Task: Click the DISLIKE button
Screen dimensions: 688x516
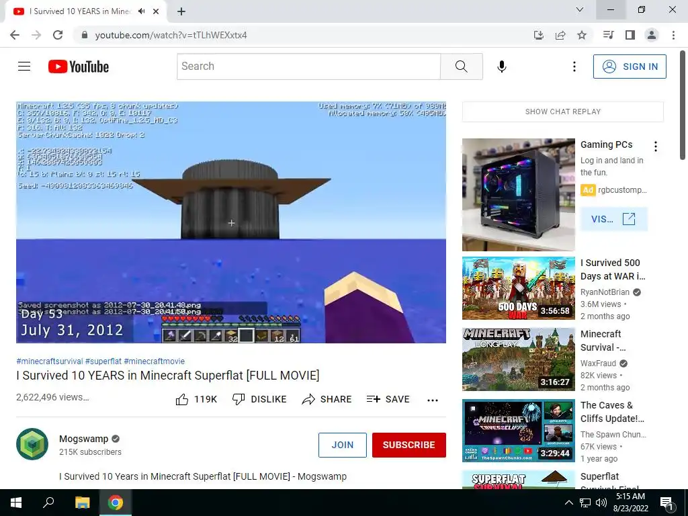Action: (259, 399)
